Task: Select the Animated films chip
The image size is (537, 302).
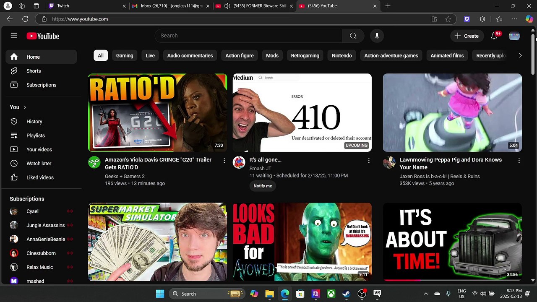Action: click(x=447, y=55)
